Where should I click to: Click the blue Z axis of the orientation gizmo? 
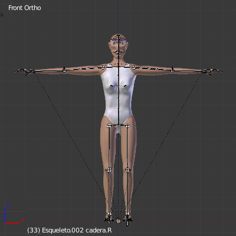point(5,215)
